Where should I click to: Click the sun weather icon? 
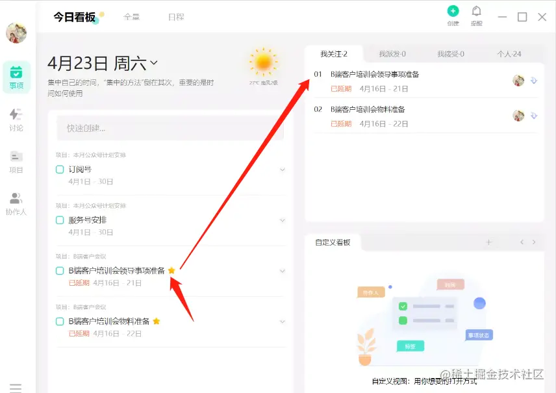263,62
